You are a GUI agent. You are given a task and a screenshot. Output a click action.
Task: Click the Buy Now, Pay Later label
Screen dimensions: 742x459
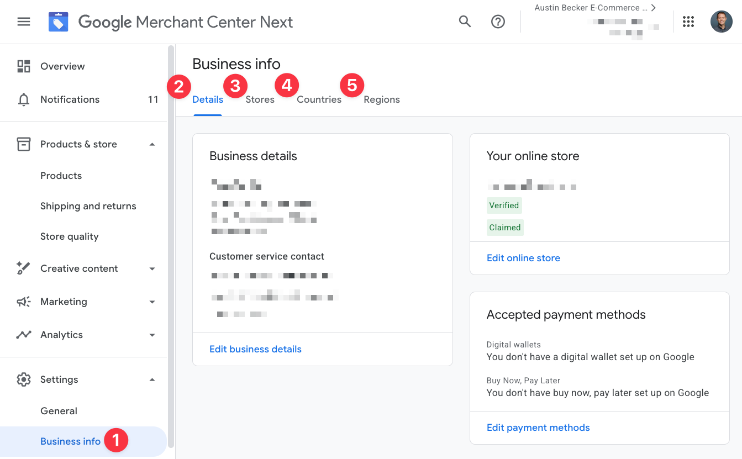523,381
